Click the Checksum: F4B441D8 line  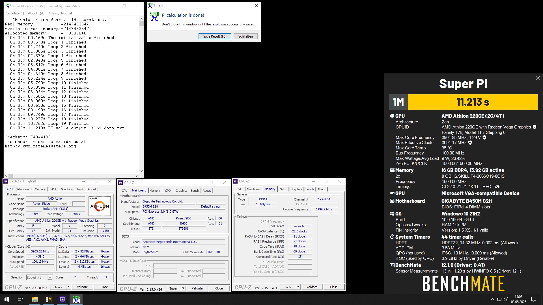(28, 137)
